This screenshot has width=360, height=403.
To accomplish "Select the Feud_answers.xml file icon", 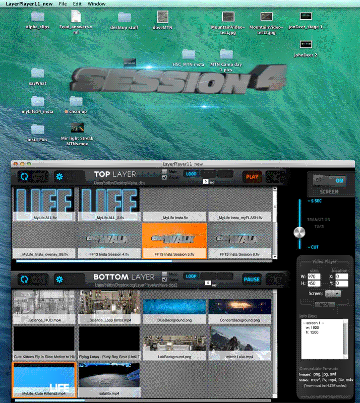I will (x=76, y=17).
